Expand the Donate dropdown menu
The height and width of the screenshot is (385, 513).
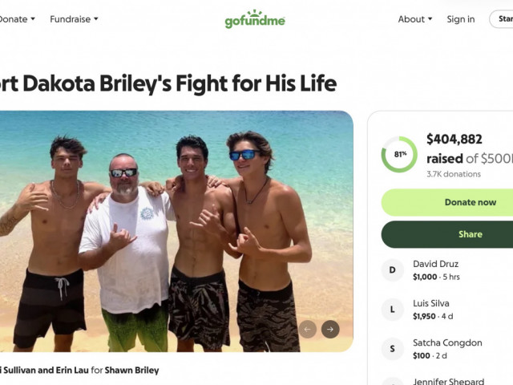tap(17, 18)
